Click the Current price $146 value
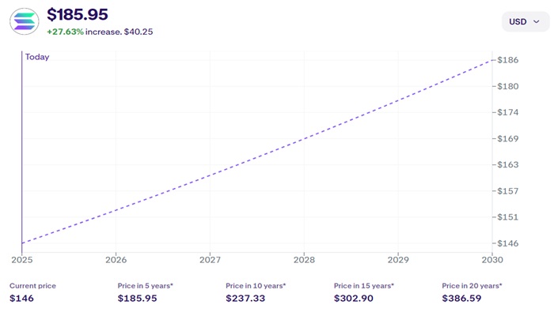Screen dimensions: 554x316 [x=21, y=299]
